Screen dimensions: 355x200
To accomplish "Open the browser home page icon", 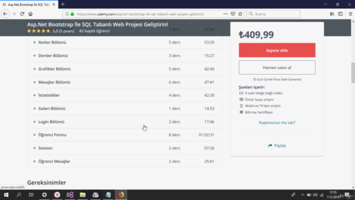I will click(x=31, y=14).
